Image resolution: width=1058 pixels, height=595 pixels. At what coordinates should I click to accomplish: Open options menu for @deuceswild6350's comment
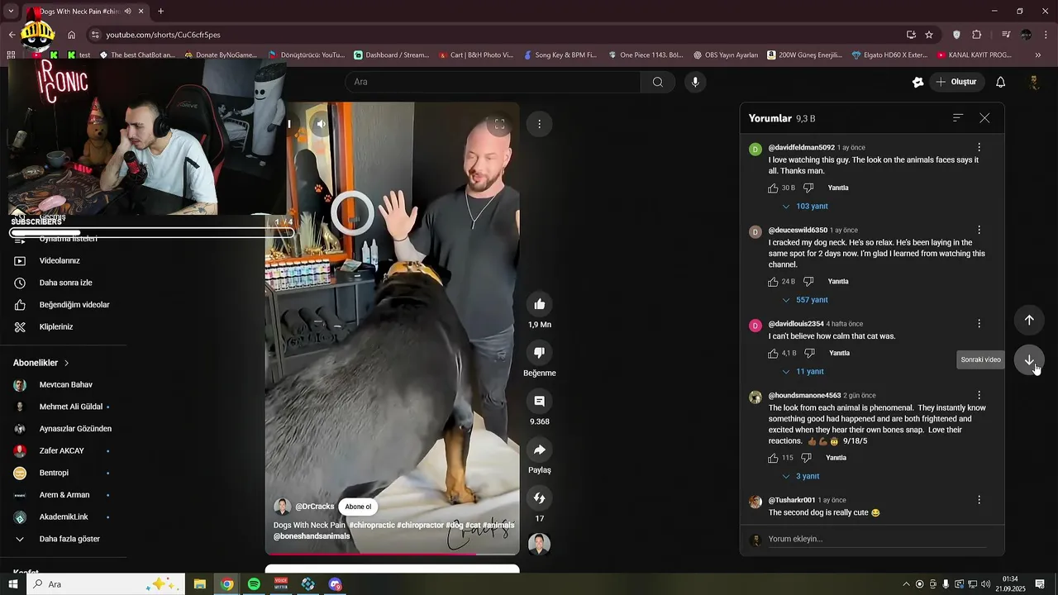pyautogui.click(x=979, y=230)
